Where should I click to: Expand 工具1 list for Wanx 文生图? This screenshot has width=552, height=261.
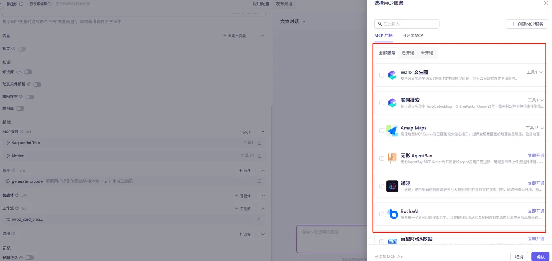[x=535, y=72]
